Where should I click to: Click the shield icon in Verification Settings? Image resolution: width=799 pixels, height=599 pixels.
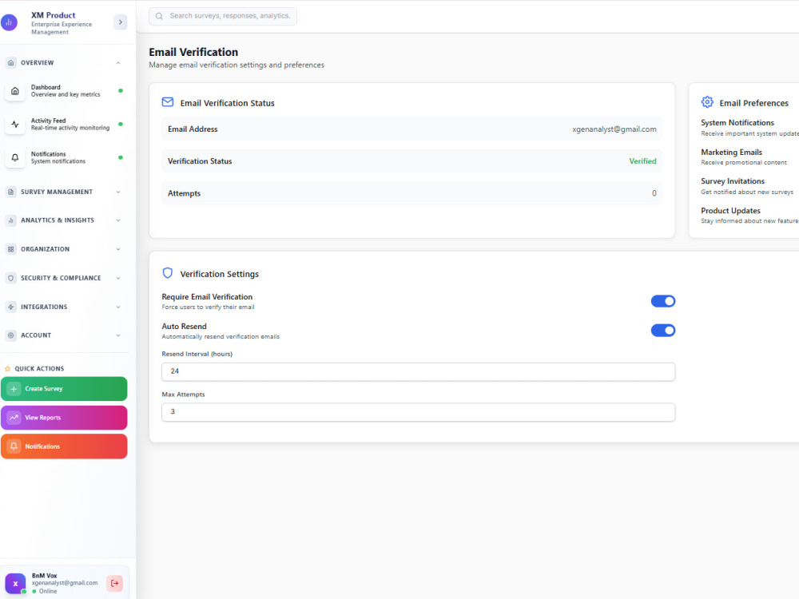[x=168, y=273]
